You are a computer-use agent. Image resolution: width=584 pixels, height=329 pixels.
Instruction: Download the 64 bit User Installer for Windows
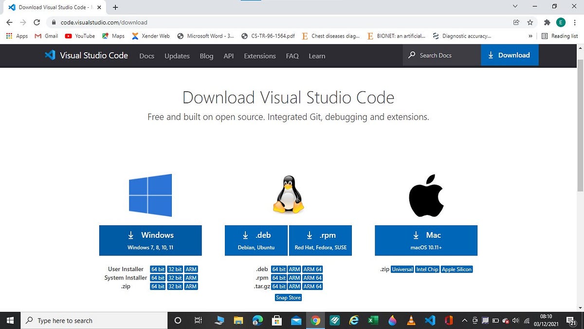pyautogui.click(x=157, y=269)
